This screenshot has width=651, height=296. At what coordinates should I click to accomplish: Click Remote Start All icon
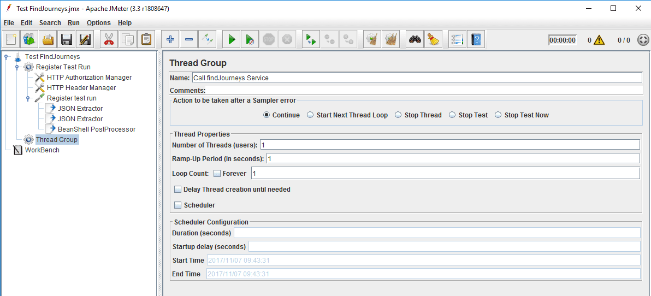pos(311,40)
